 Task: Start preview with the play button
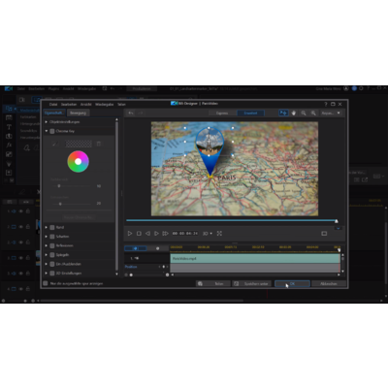point(130,233)
